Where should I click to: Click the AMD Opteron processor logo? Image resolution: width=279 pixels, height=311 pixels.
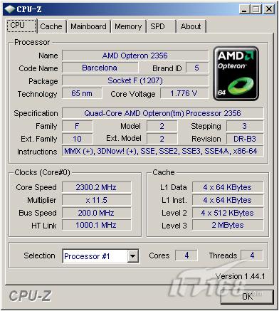(x=236, y=73)
